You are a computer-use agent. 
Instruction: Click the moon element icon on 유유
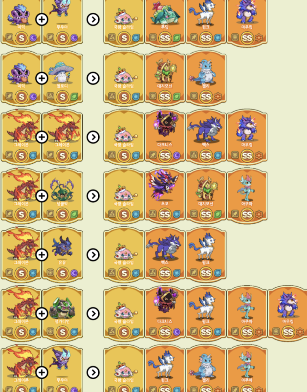pos(75,273)
